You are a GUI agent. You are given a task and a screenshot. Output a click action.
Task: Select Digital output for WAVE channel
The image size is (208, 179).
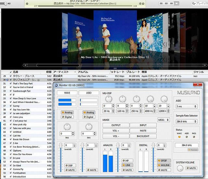(67, 117)
